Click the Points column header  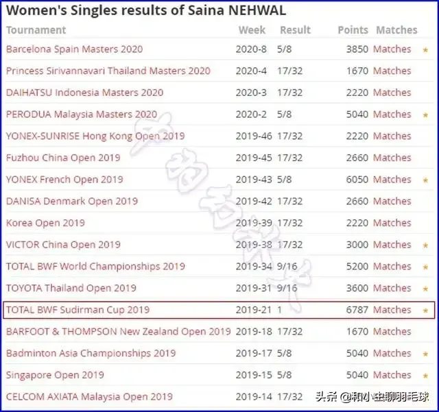(353, 30)
